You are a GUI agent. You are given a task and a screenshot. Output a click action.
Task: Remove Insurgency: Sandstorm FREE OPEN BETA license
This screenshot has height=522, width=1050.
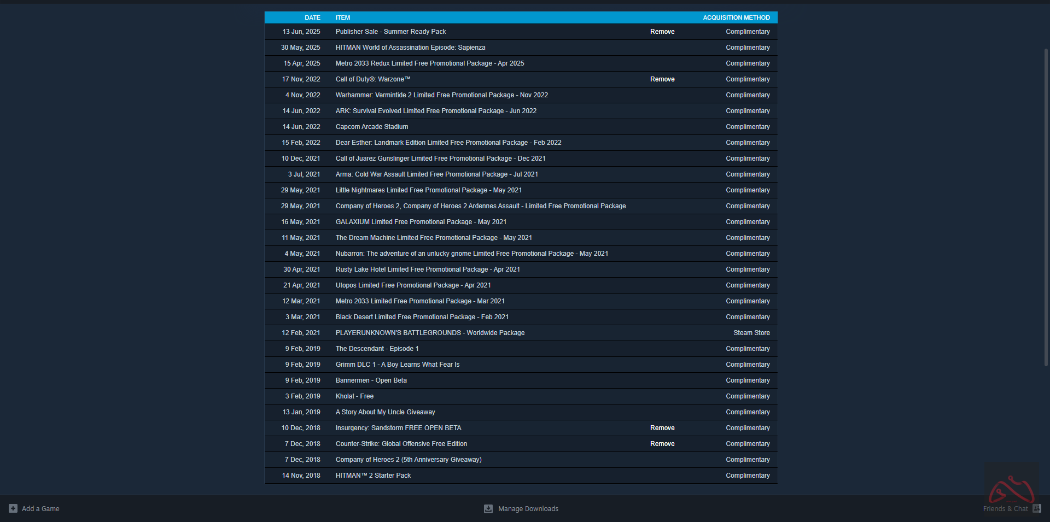tap(662, 428)
